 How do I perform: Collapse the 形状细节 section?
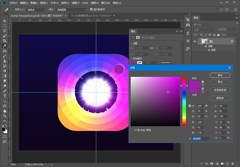(131, 58)
